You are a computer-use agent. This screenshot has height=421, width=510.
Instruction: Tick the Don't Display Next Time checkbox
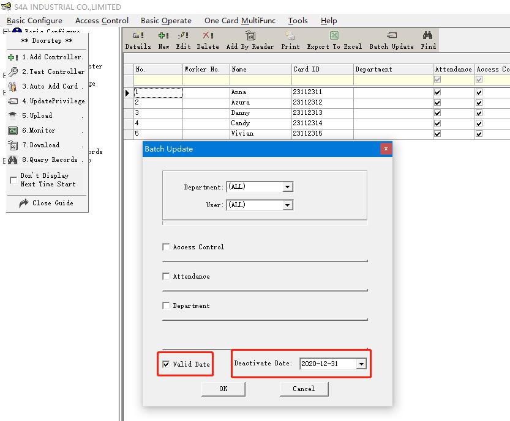click(x=13, y=180)
